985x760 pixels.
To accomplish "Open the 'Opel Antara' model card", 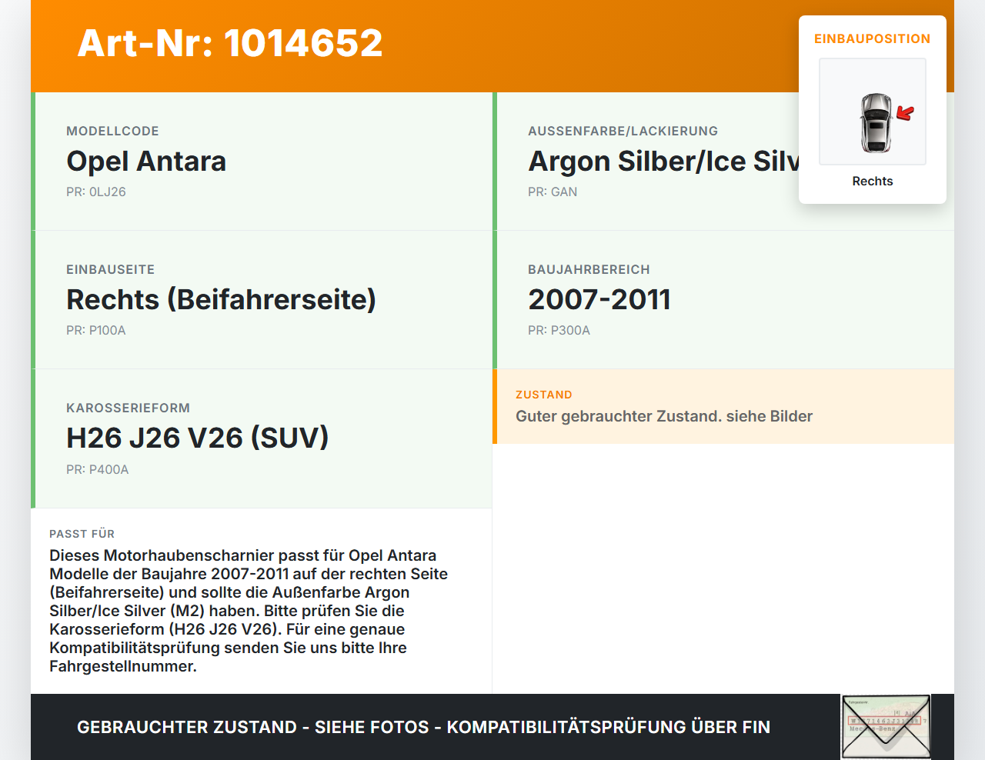I will point(146,162).
